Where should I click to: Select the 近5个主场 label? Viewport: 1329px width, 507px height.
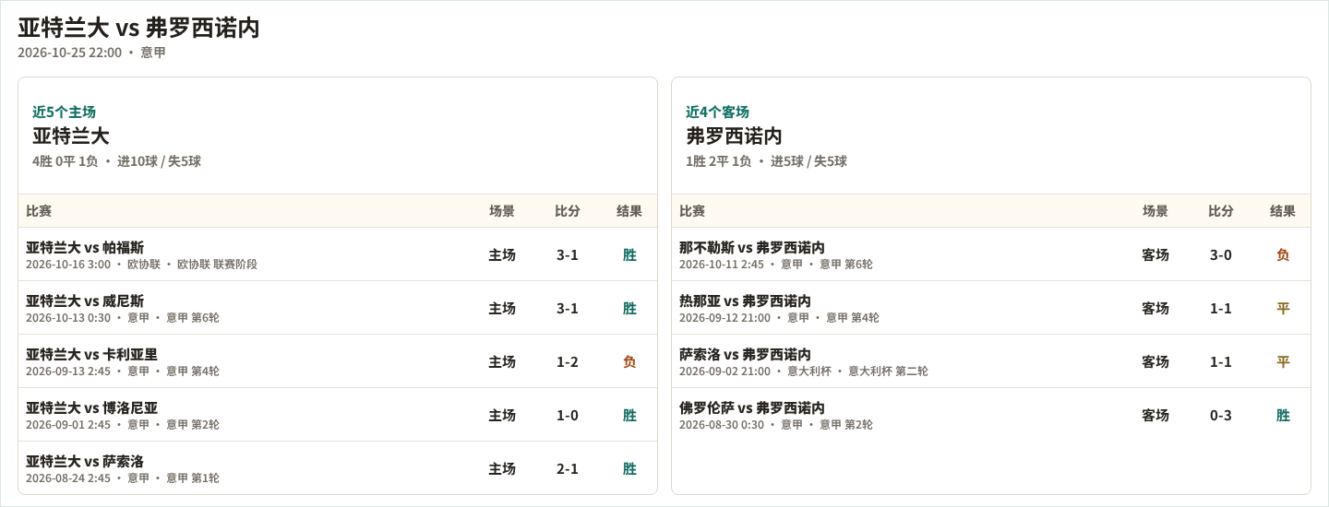click(65, 112)
